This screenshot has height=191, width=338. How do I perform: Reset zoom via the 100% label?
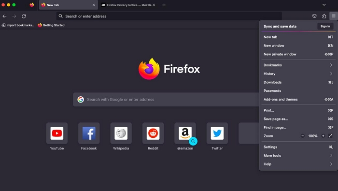pos(313,136)
